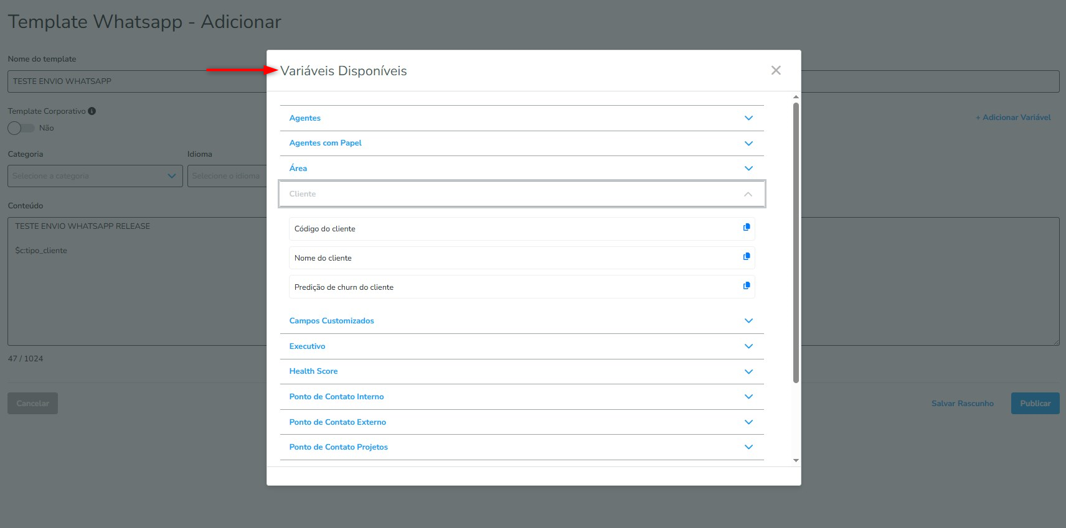The height and width of the screenshot is (528, 1066).
Task: Copy 'Predição de churn do cliente' variable
Action: [747, 286]
